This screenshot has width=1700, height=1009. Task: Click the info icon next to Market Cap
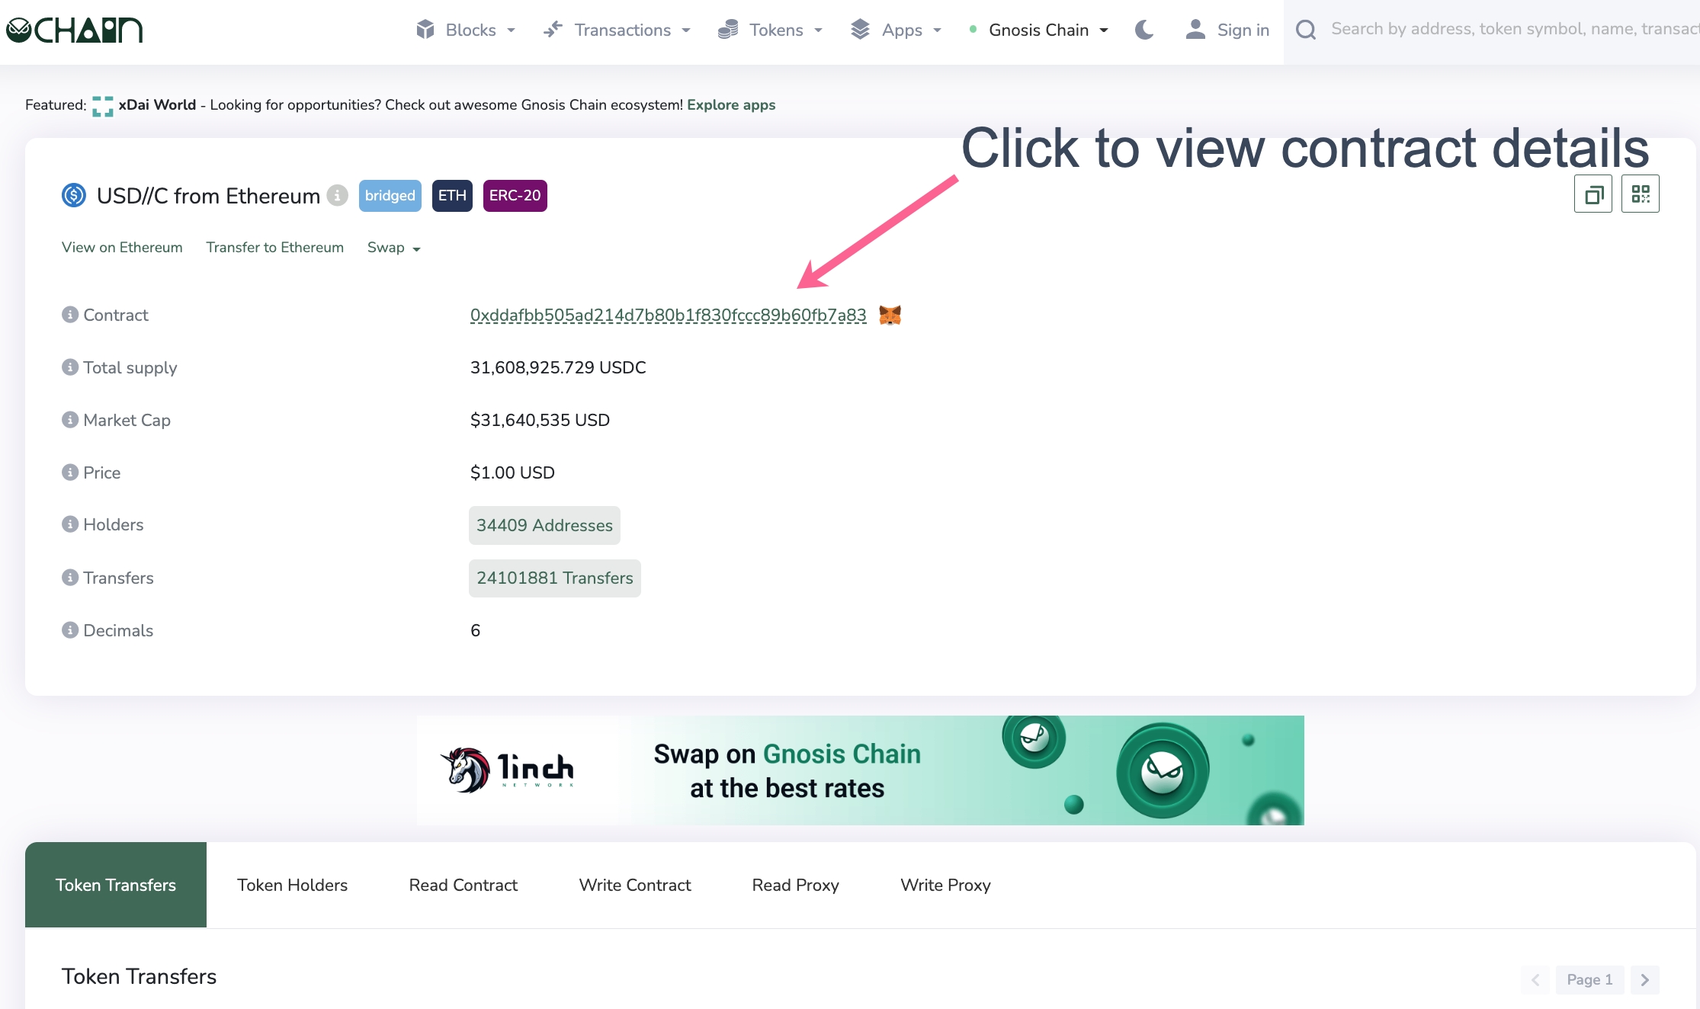pyautogui.click(x=70, y=420)
